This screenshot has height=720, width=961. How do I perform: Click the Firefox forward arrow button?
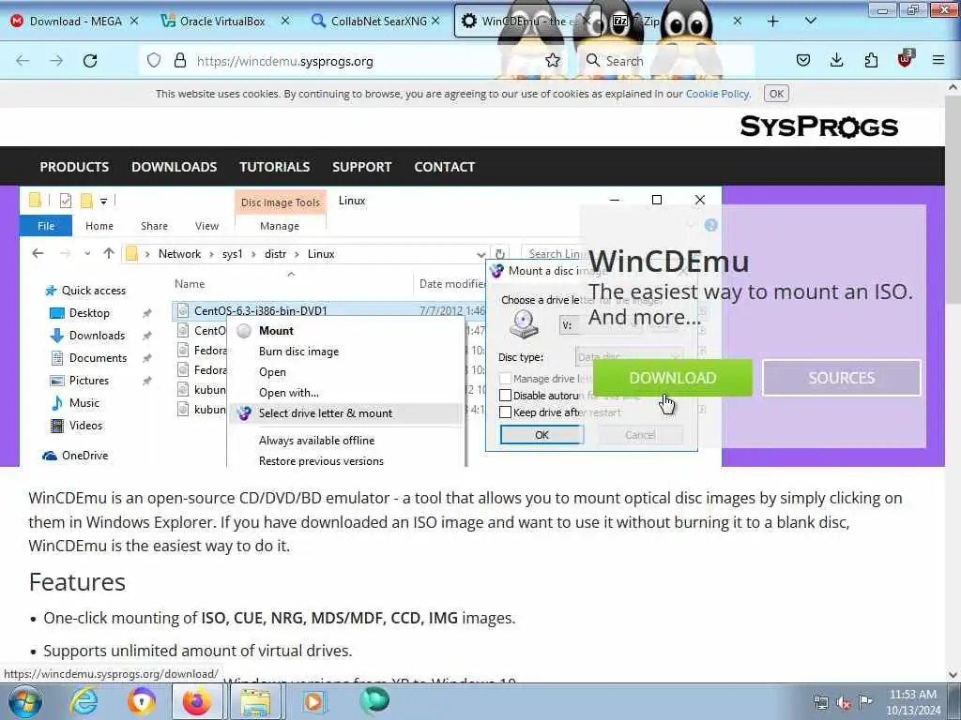56,61
